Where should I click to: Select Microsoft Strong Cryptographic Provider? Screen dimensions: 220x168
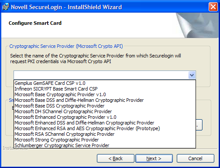105,140
